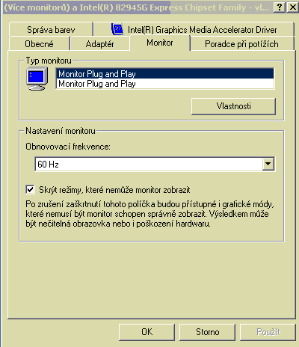Select the second Monitor Plug and Play entry

(165, 84)
